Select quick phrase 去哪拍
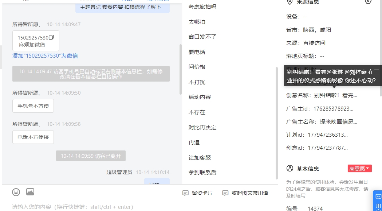The height and width of the screenshot is (211, 382). point(197,22)
